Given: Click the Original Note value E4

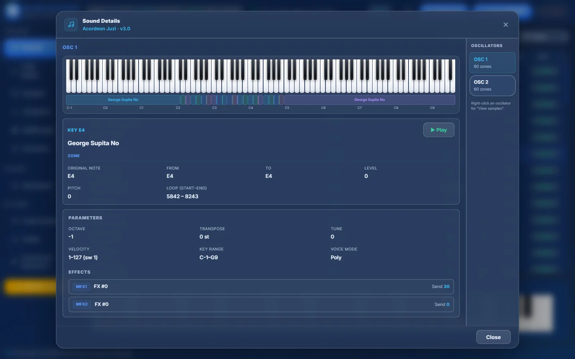Looking at the screenshot, I should point(71,176).
